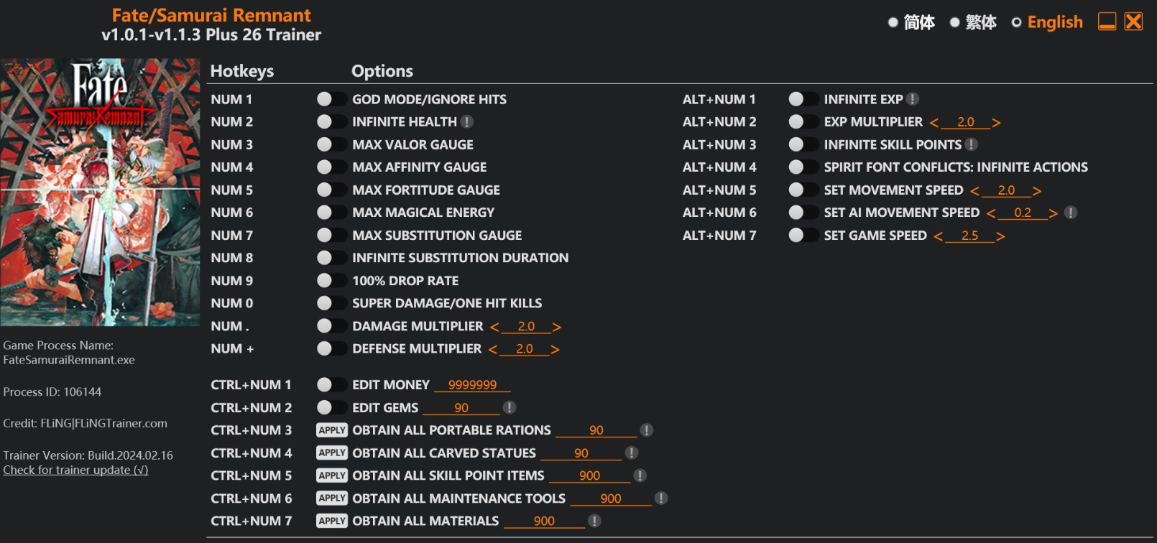Click info icon next to Infinite EXP

pyautogui.click(x=912, y=99)
